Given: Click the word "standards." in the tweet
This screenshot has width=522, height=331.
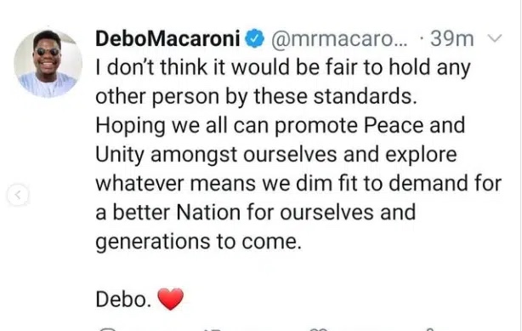Looking at the screenshot, I should (x=366, y=96).
